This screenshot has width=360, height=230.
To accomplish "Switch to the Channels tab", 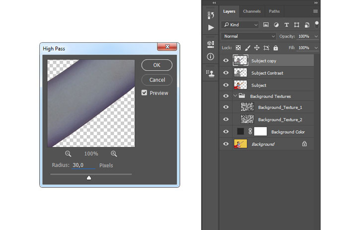I will coord(252,11).
